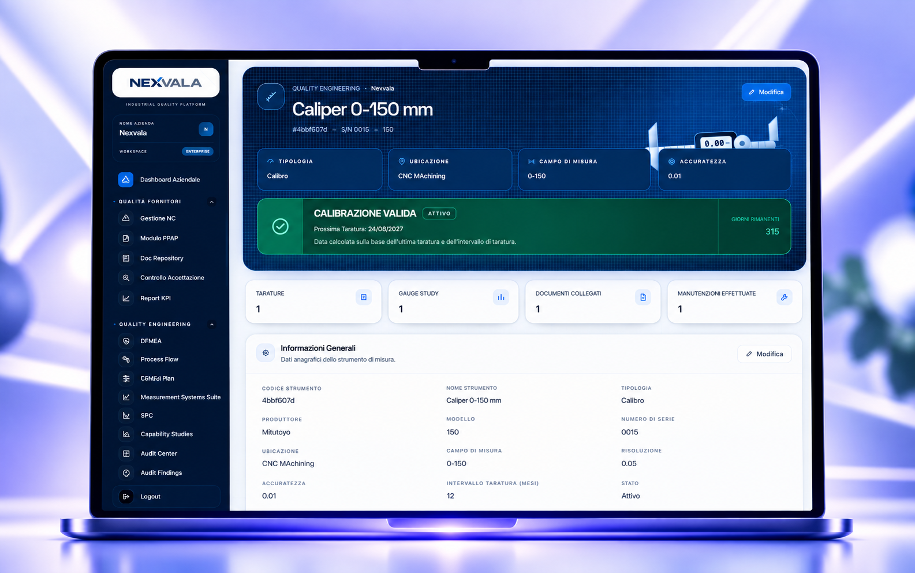Click the N company avatar badge
The image size is (915, 573).
coord(206,129)
